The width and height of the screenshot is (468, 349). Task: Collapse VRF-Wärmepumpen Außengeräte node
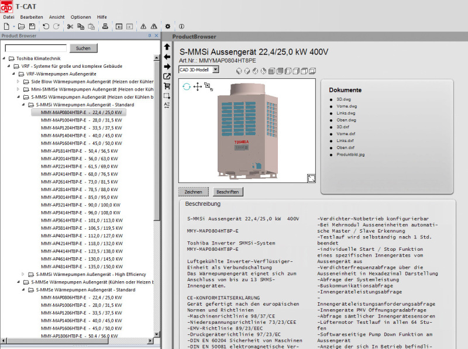click(13, 74)
